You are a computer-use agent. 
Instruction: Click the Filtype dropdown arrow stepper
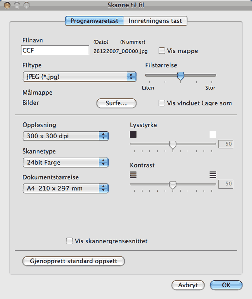pyautogui.click(x=131, y=77)
